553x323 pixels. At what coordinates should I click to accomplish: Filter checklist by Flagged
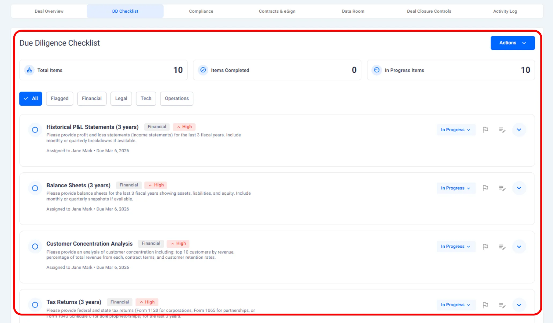tap(60, 98)
